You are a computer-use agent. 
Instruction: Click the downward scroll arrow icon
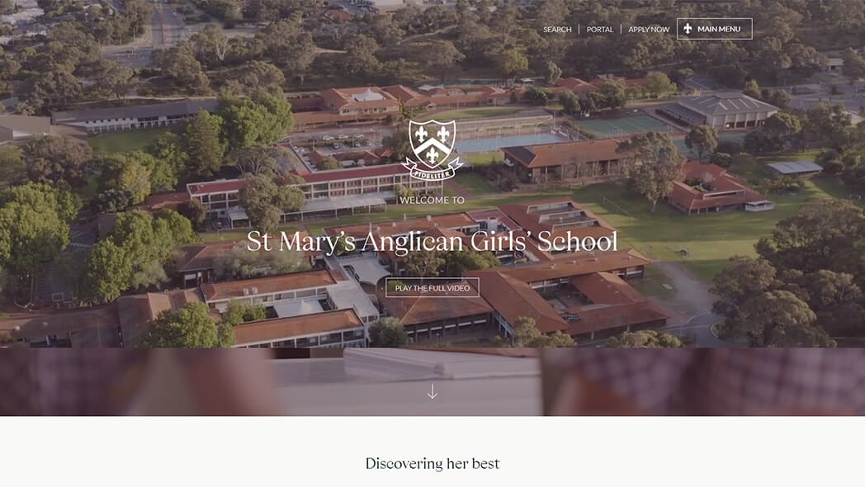click(x=432, y=391)
